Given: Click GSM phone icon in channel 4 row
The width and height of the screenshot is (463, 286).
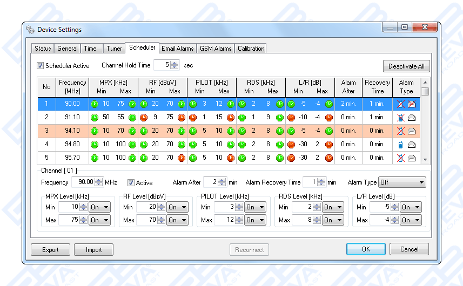Looking at the screenshot, I should pyautogui.click(x=400, y=144).
